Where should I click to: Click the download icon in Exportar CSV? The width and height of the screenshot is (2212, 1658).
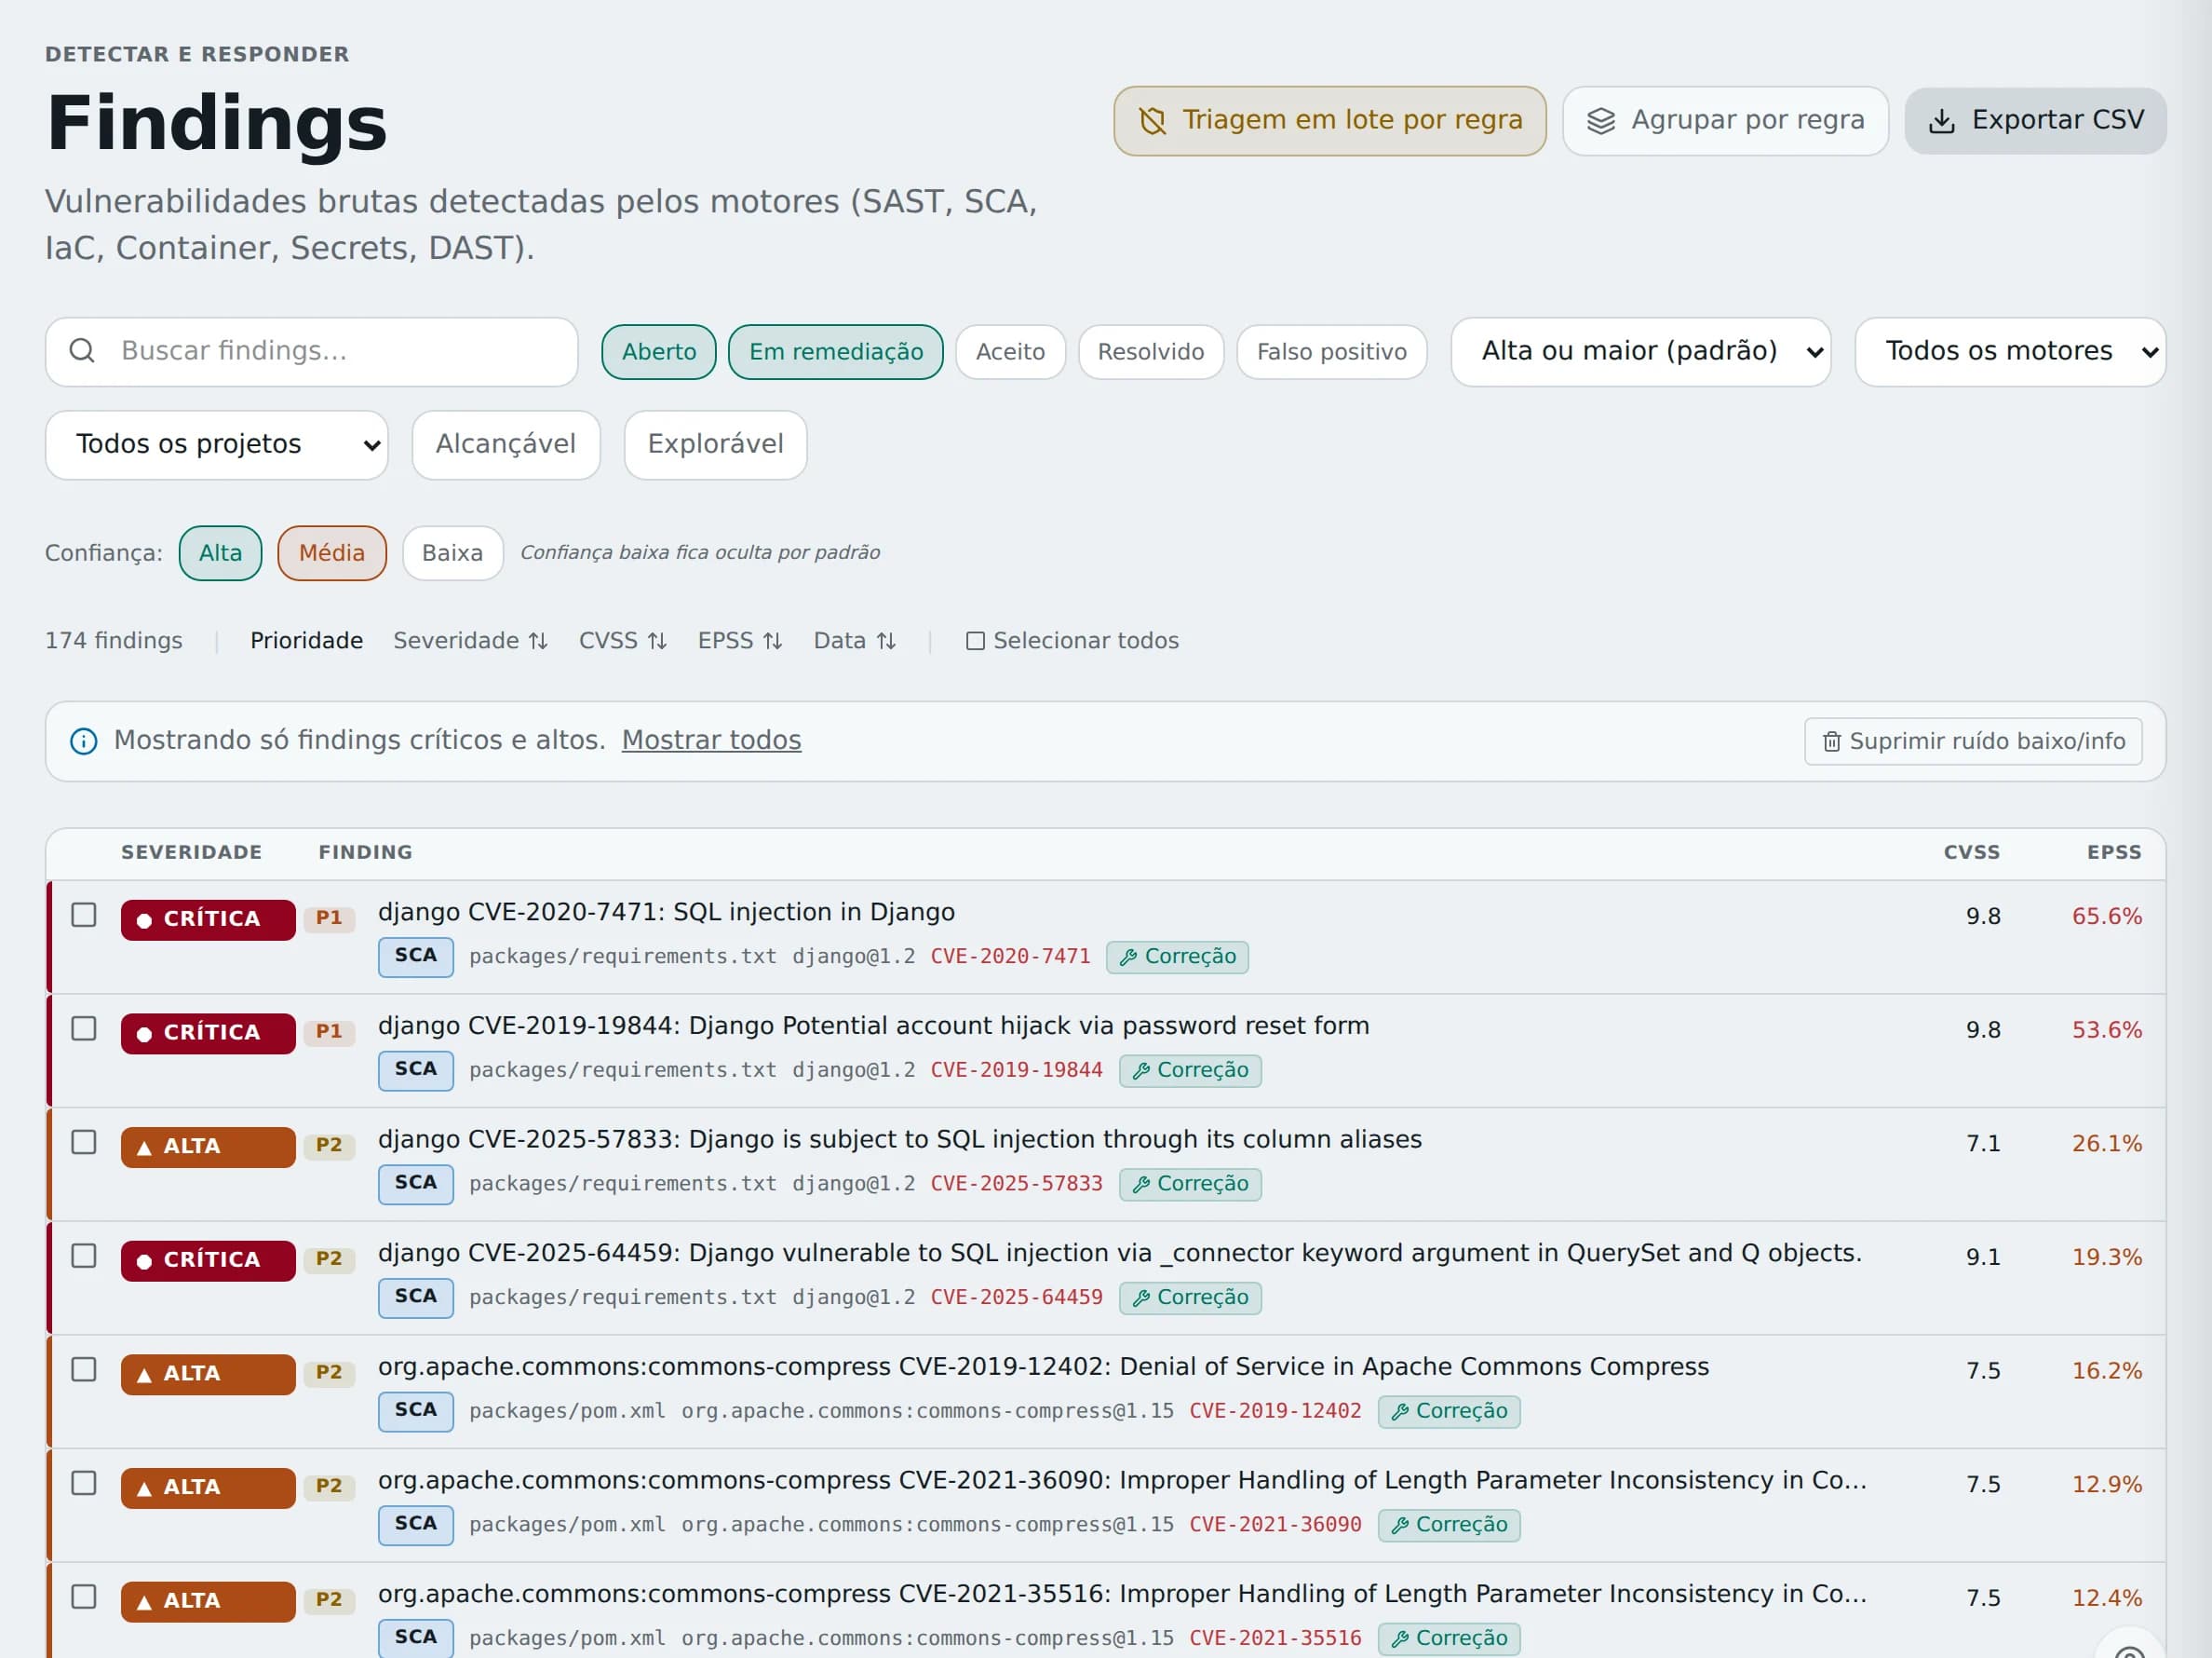click(x=1941, y=121)
